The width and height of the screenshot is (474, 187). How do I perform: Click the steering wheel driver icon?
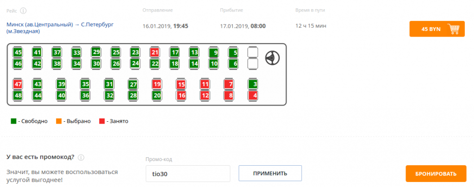click(272, 58)
